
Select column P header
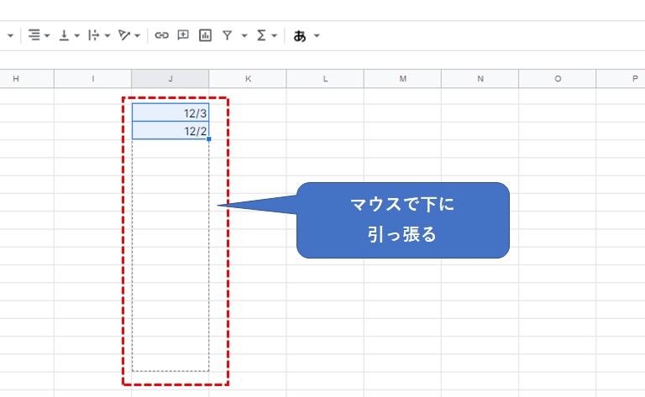tap(621, 79)
